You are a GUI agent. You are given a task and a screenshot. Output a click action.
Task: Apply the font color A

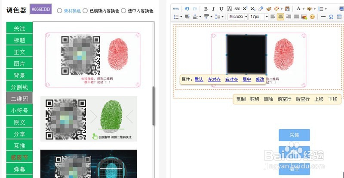(x=298, y=9)
